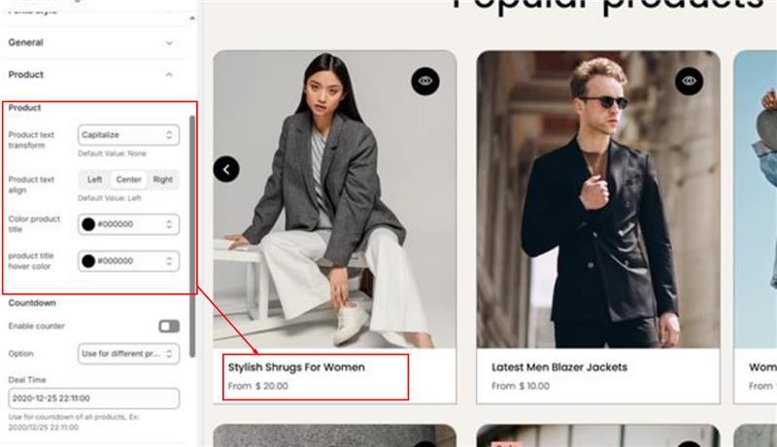Open product title hover color swatch
777x447 pixels.
pyautogui.click(x=88, y=261)
